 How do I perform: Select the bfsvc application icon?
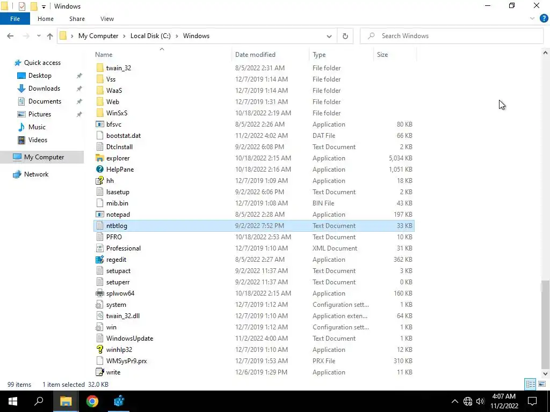click(x=100, y=124)
